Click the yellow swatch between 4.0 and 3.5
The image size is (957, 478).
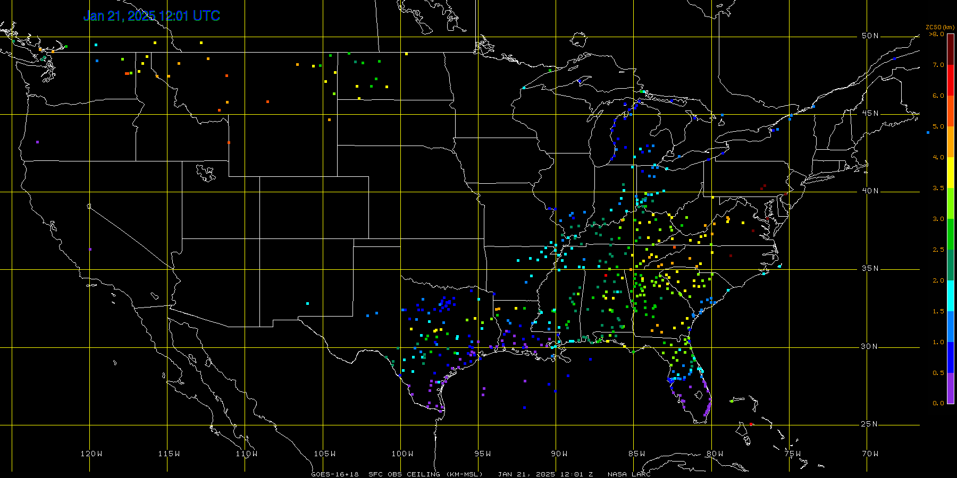coord(951,173)
